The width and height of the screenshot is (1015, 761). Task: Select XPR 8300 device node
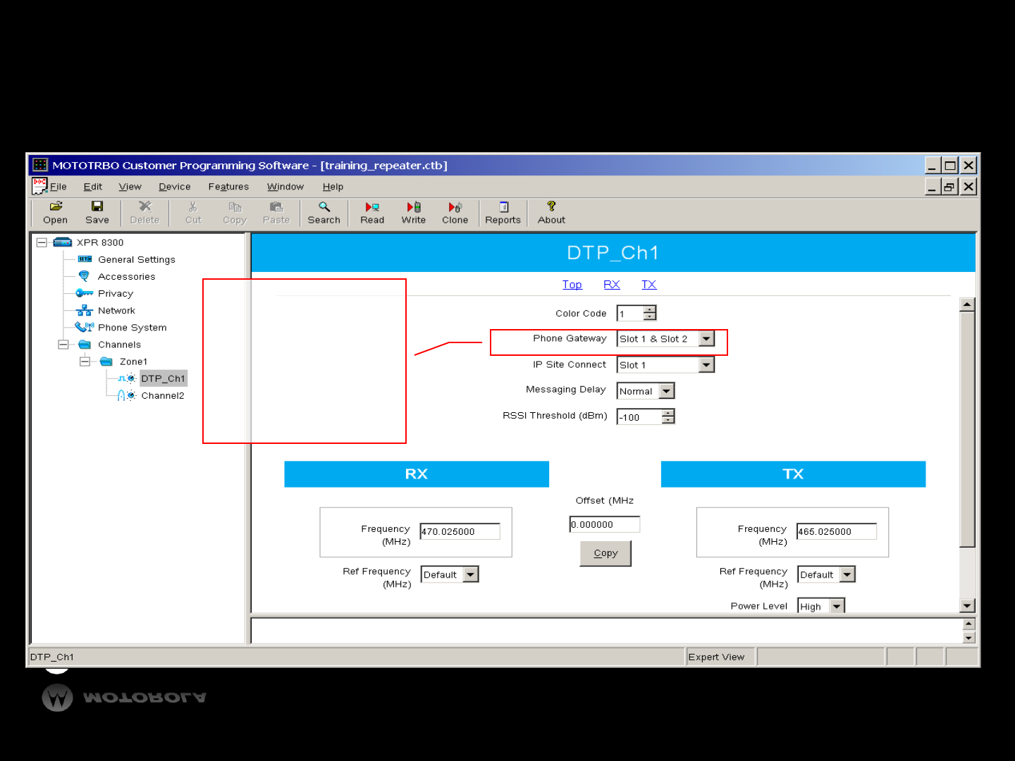100,242
